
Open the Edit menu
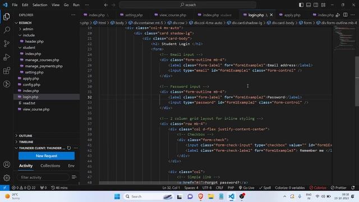(x=25, y=5)
